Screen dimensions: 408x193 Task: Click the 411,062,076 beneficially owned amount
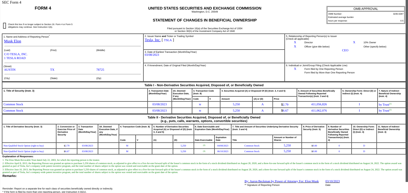point(319,111)
